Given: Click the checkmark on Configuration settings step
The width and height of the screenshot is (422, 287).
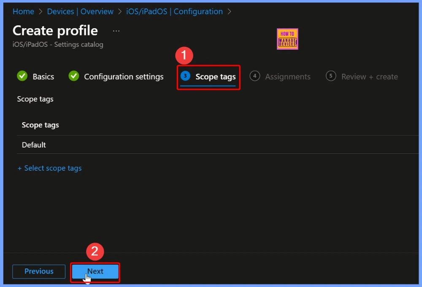Looking at the screenshot, I should [73, 76].
